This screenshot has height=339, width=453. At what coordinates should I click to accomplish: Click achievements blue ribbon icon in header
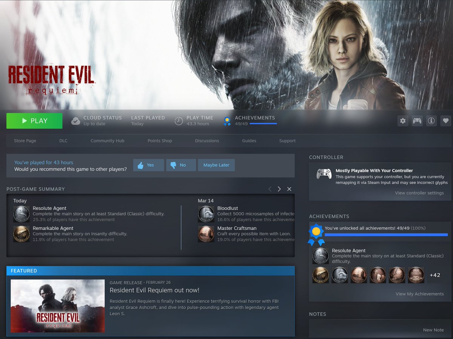[227, 121]
